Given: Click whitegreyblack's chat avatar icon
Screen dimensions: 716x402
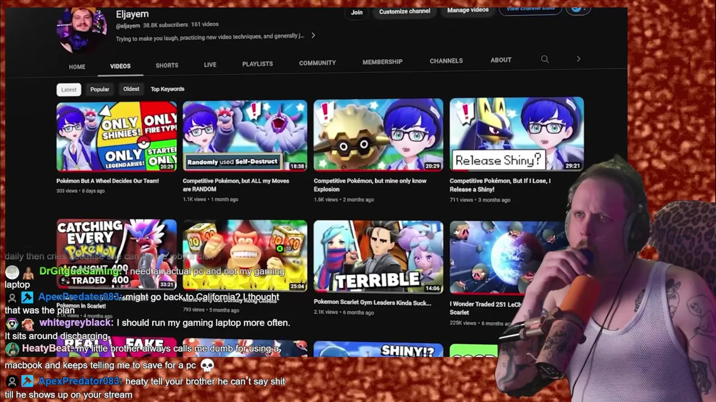Looking at the screenshot, I should (x=12, y=323).
